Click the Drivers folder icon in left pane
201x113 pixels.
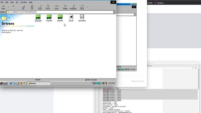point(4,18)
